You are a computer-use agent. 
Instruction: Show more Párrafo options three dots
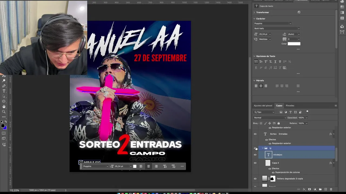[298, 92]
